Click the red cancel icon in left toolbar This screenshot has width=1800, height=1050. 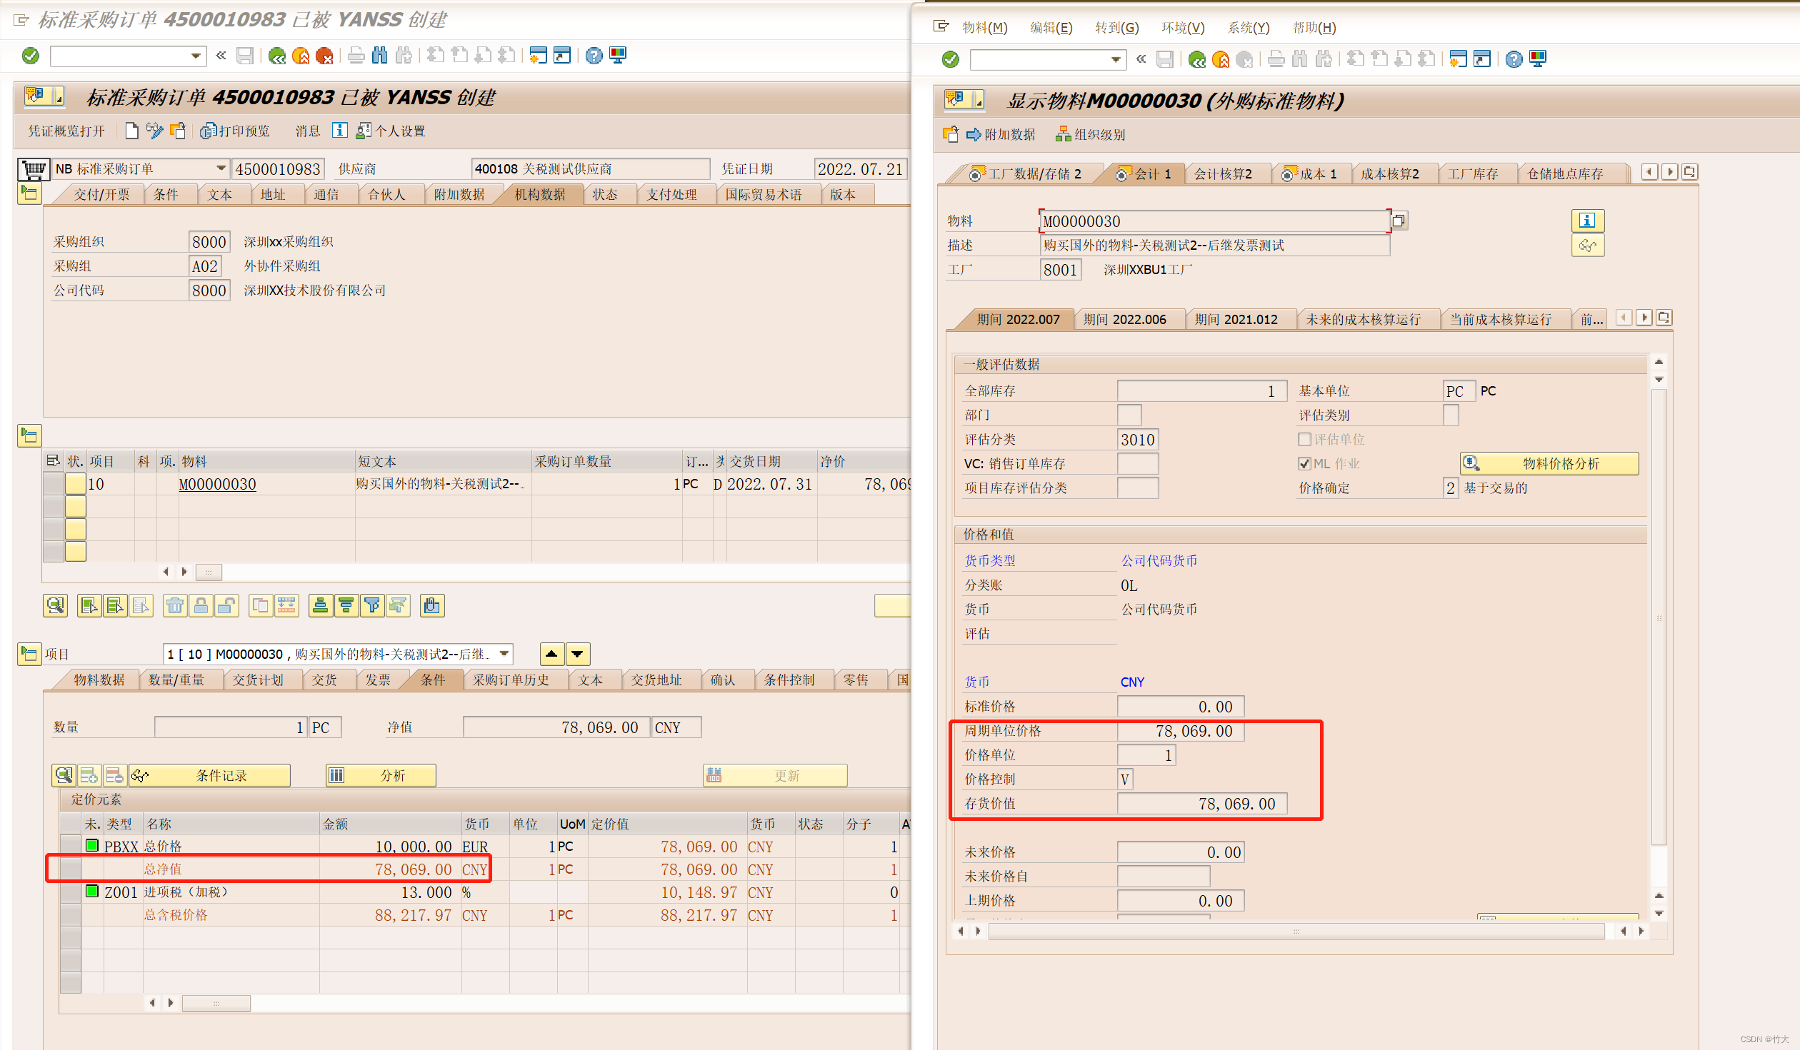pos(324,56)
